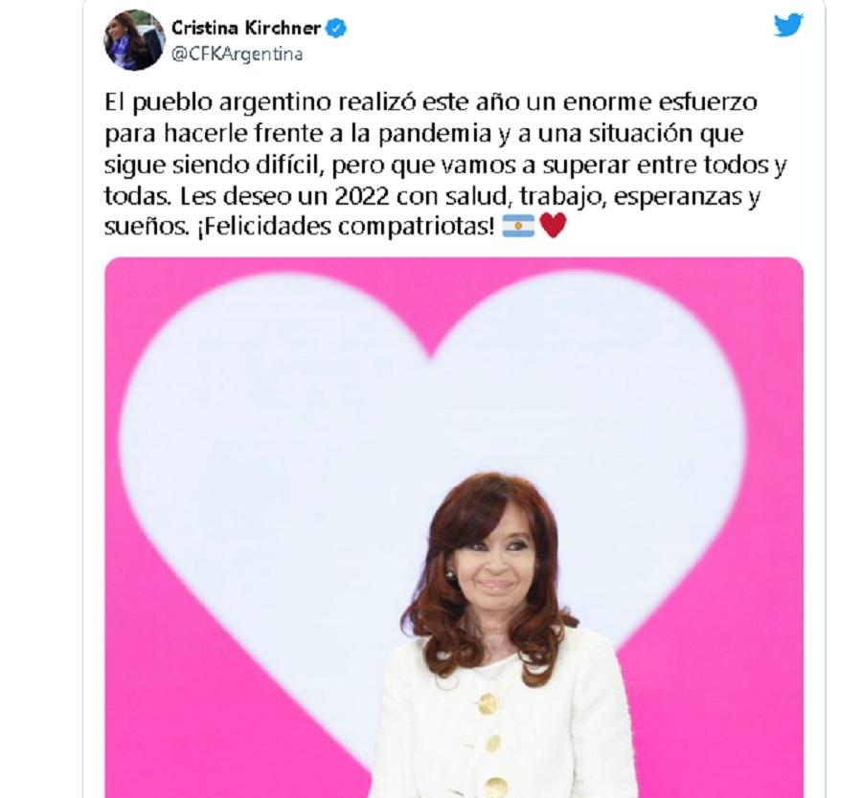Click the red heart emoji
Viewport: 862px width, 798px height.
553,226
